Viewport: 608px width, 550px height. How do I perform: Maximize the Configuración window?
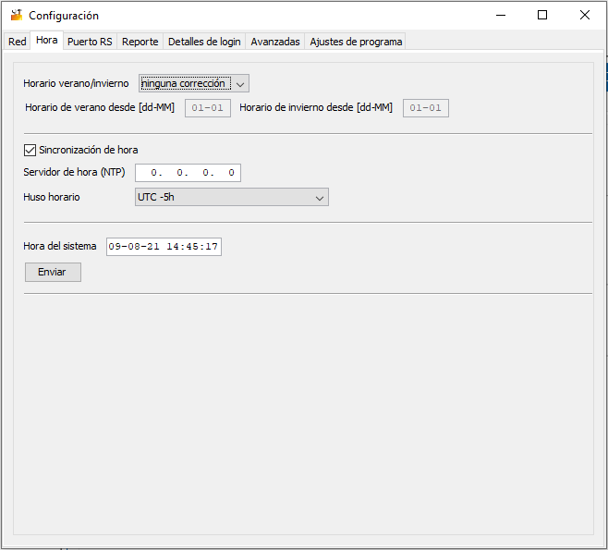542,15
